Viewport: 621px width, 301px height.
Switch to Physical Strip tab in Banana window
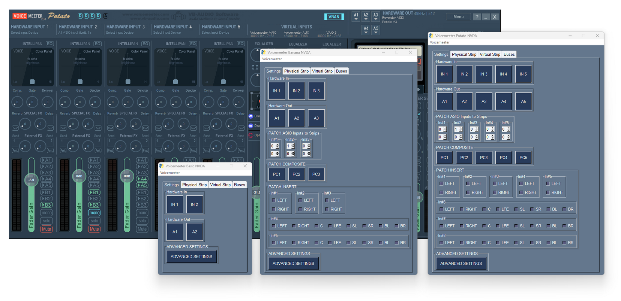(296, 71)
